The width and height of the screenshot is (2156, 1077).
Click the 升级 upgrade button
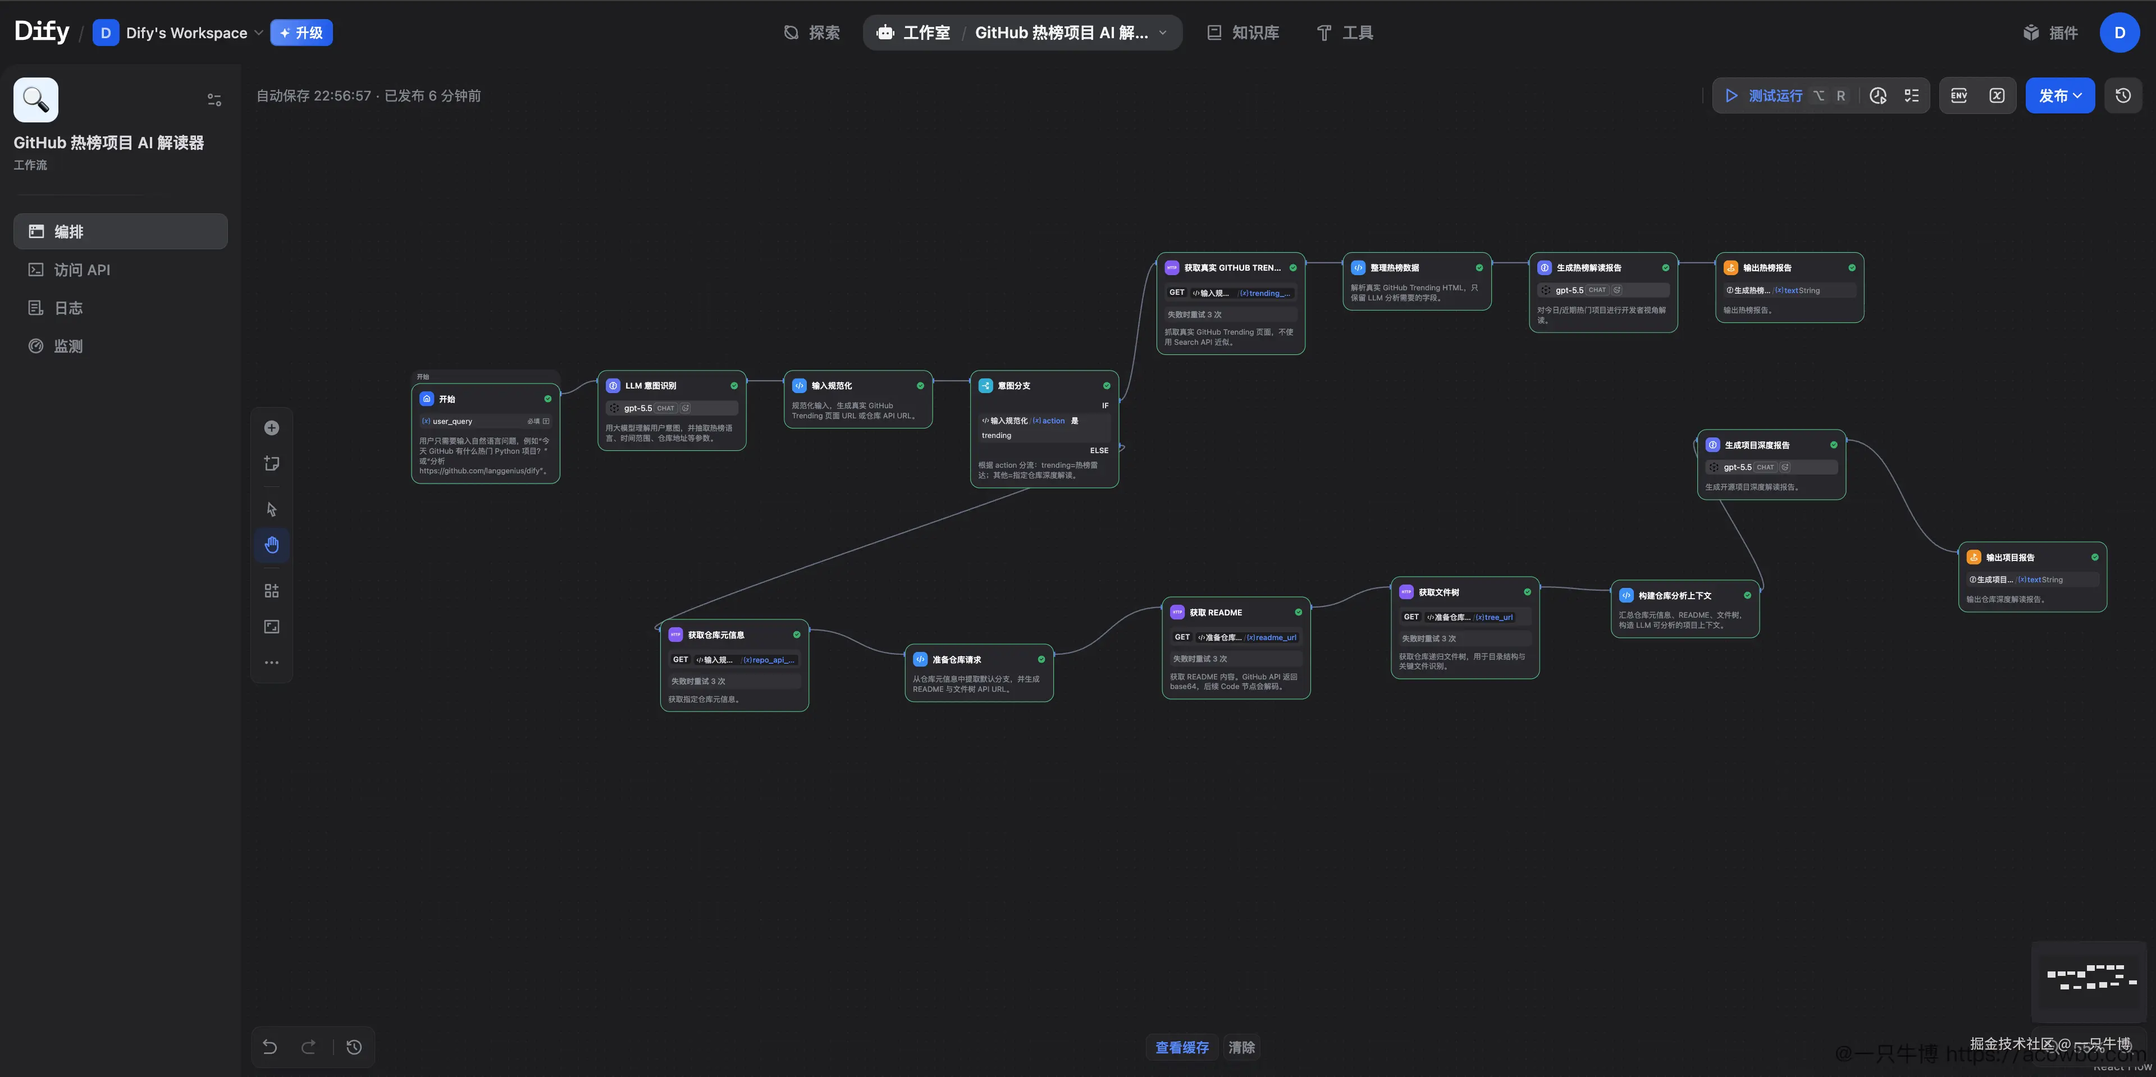click(x=302, y=33)
